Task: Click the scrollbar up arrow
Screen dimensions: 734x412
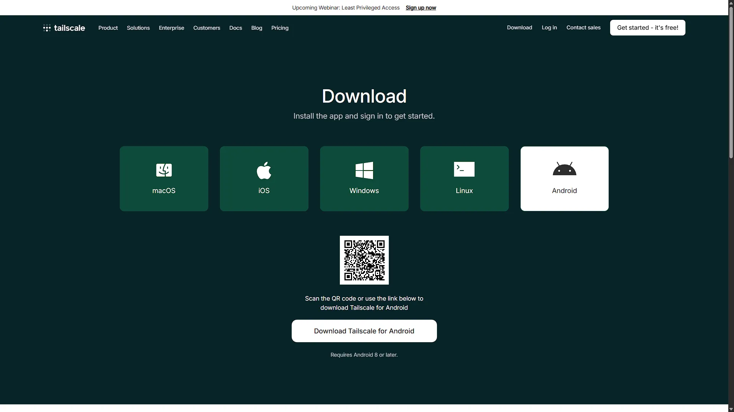Action: (x=731, y=3)
